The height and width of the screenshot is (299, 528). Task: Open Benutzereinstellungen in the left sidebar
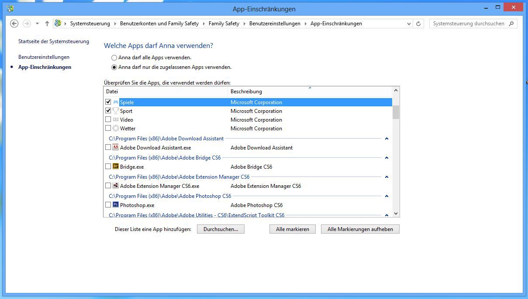point(44,57)
